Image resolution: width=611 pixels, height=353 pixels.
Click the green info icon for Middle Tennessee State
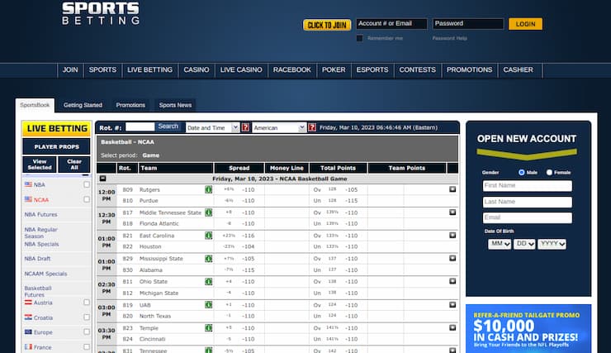point(208,212)
